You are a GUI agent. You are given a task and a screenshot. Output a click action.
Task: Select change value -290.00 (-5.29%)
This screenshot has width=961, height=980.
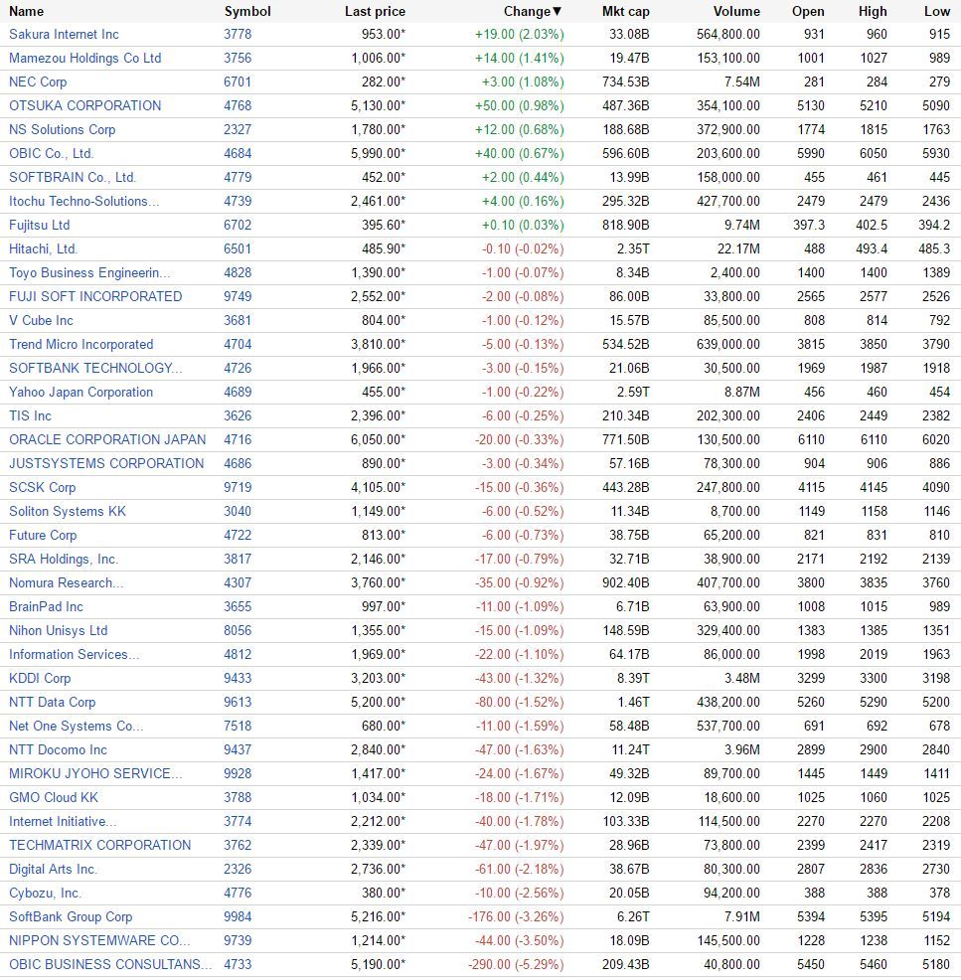pos(516,964)
